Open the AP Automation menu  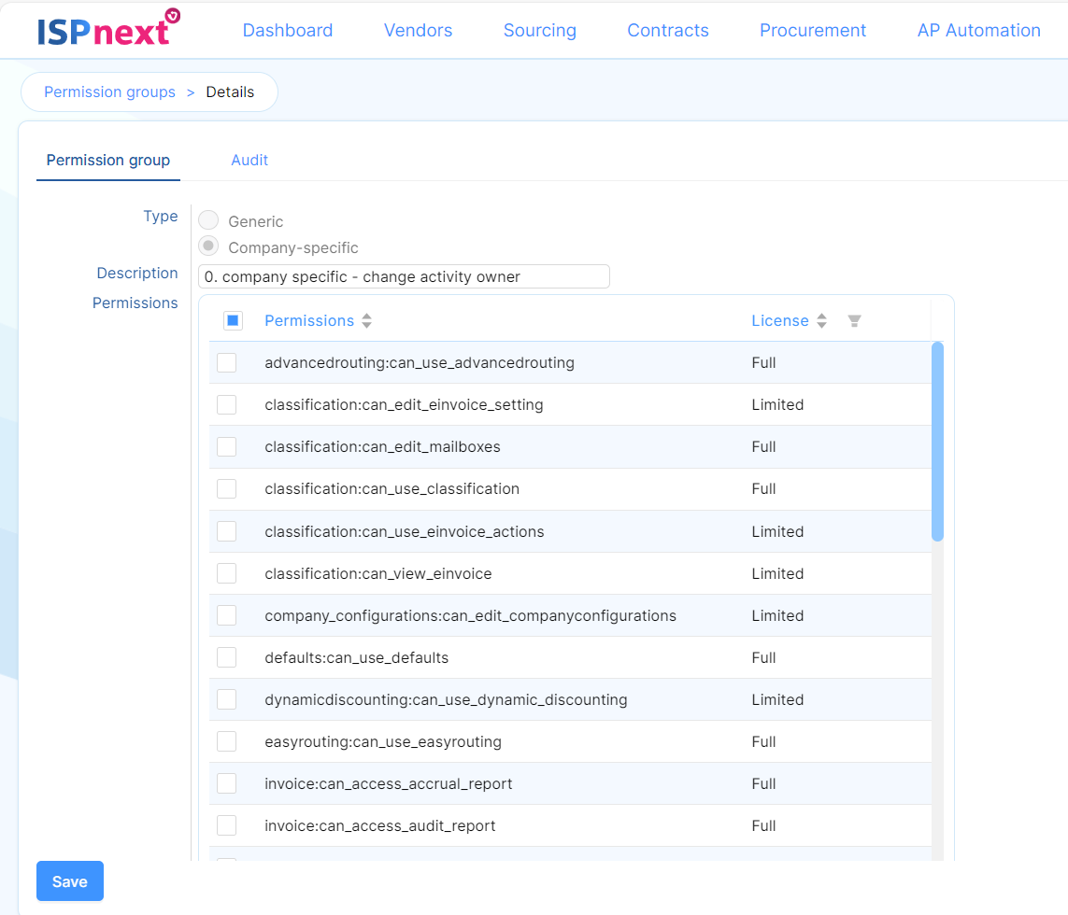979,30
